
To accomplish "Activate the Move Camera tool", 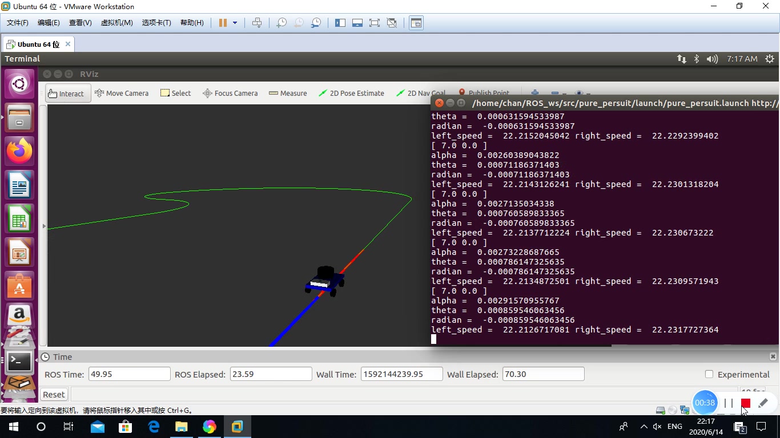I will point(121,93).
